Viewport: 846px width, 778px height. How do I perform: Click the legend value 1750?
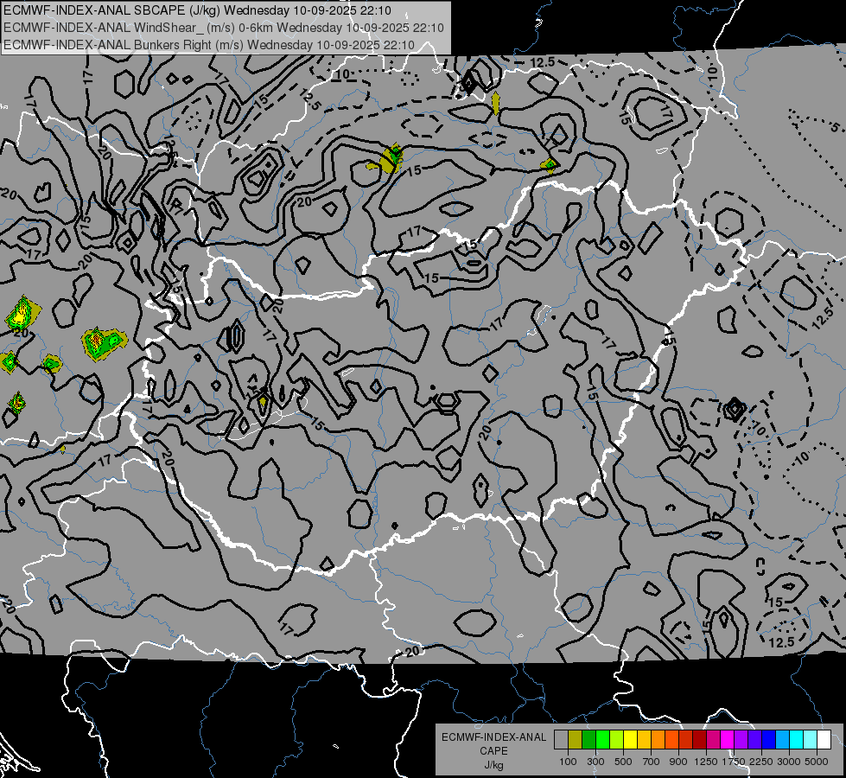(x=734, y=762)
